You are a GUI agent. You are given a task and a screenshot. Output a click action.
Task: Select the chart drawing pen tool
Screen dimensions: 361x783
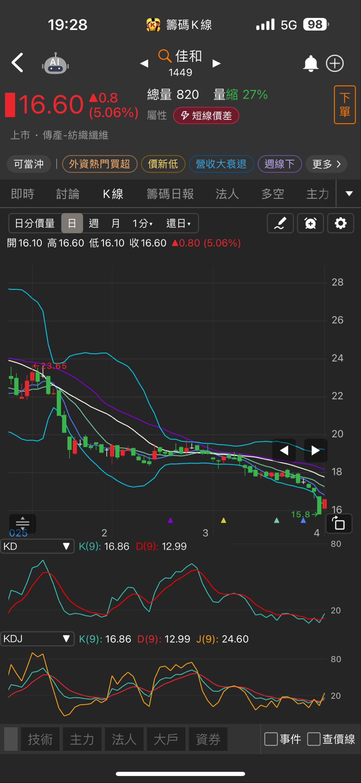280,223
